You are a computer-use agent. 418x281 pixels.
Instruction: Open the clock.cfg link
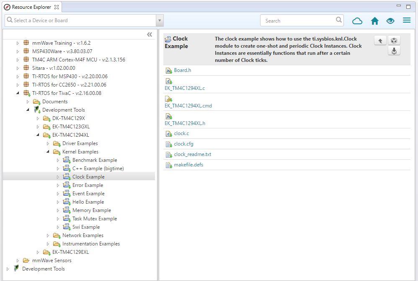(184, 144)
